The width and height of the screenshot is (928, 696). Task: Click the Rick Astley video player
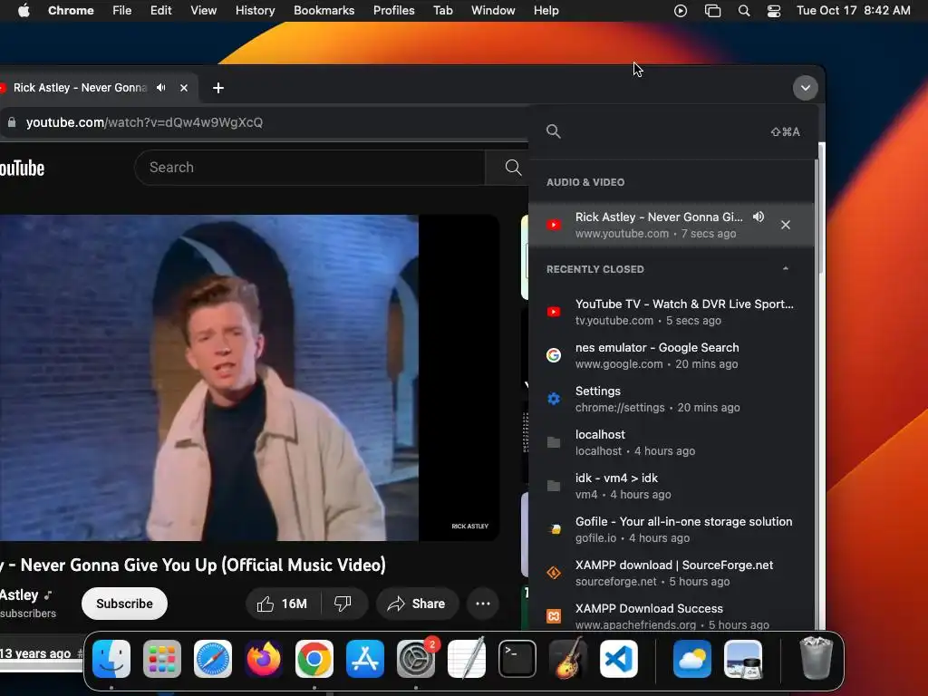tap(250, 378)
